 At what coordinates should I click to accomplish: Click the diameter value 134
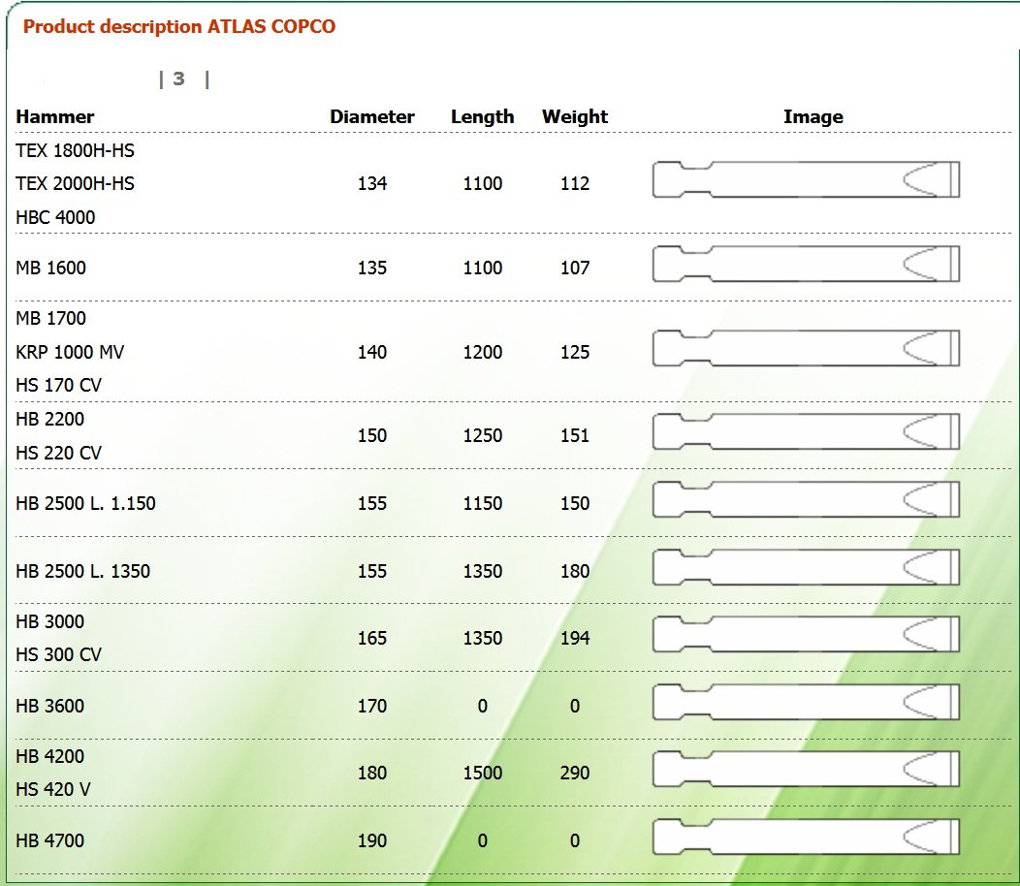tap(372, 183)
